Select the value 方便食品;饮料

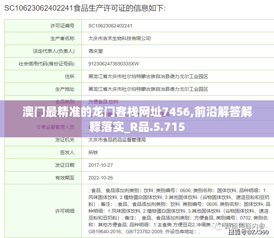point(103,101)
